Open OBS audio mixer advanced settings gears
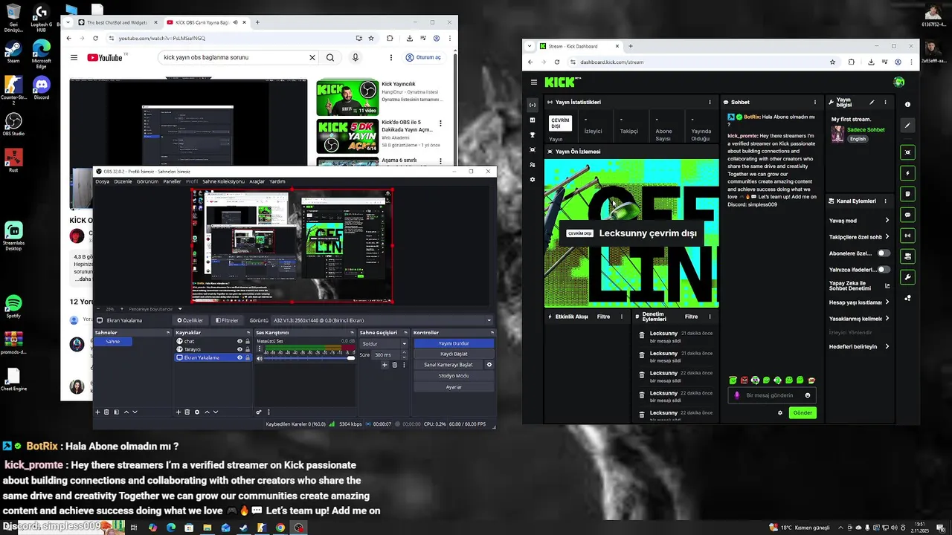This screenshot has height=535, width=952. point(259,412)
